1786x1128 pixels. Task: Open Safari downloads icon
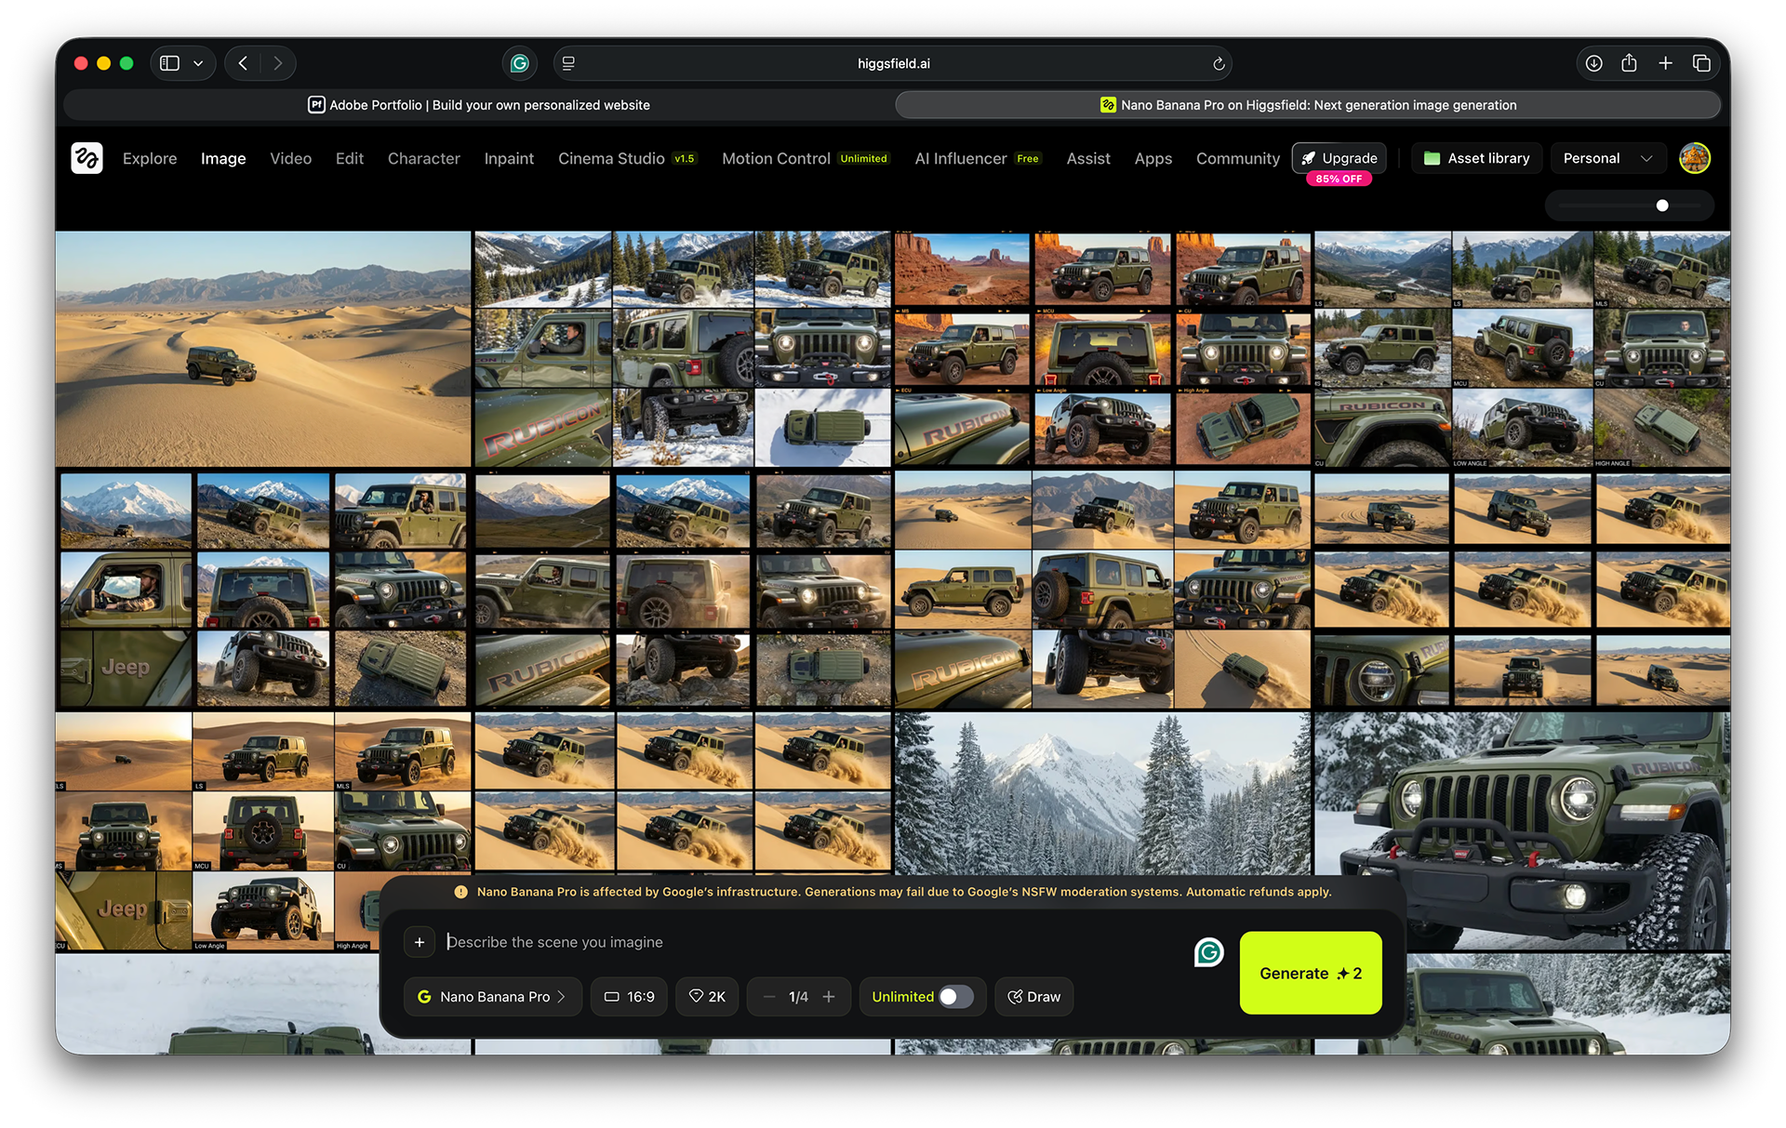click(1593, 63)
